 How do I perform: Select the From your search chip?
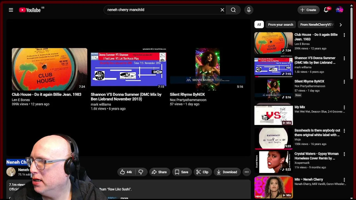280,24
